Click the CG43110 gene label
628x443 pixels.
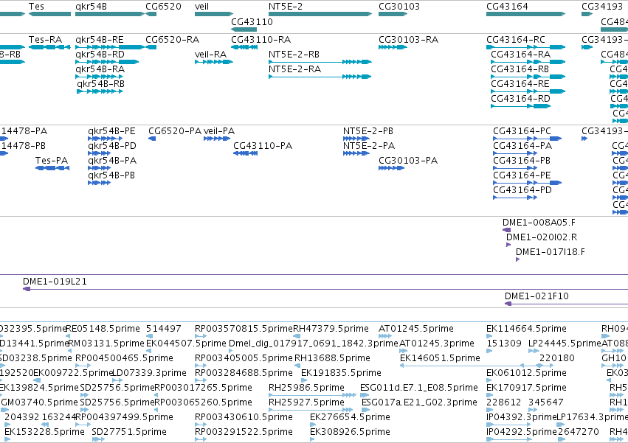tap(252, 21)
